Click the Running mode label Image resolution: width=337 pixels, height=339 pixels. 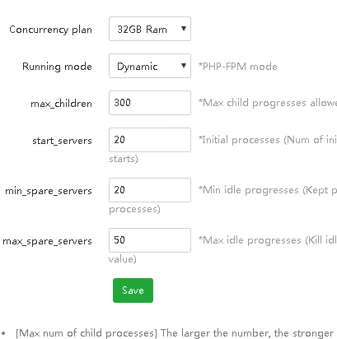pos(57,67)
